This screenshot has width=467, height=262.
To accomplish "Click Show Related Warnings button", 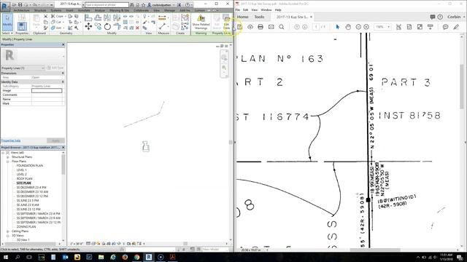I will (201, 22).
